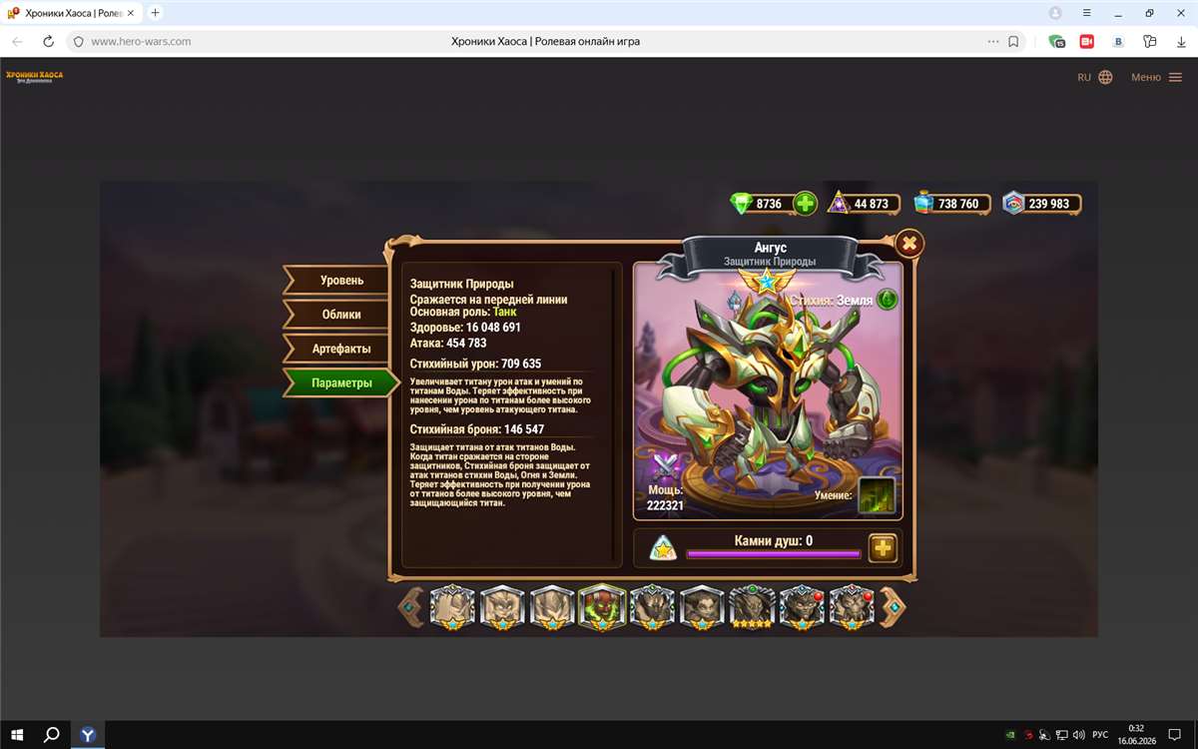
Task: Click the 738 760 currency counter
Action: [952, 204]
